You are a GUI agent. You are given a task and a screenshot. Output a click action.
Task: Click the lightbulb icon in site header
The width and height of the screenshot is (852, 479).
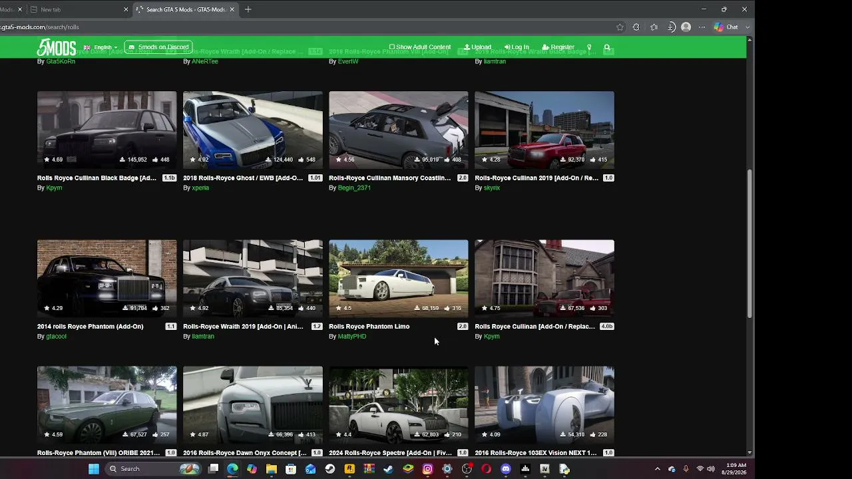point(589,47)
